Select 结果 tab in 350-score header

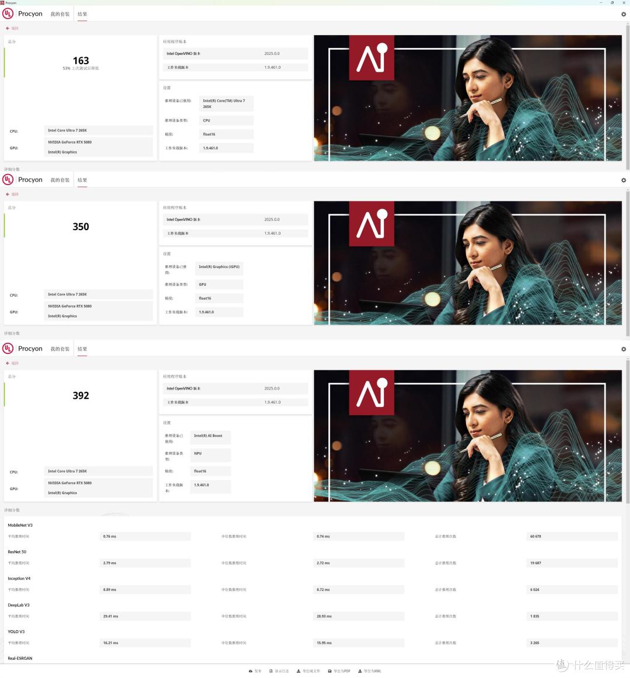click(82, 180)
